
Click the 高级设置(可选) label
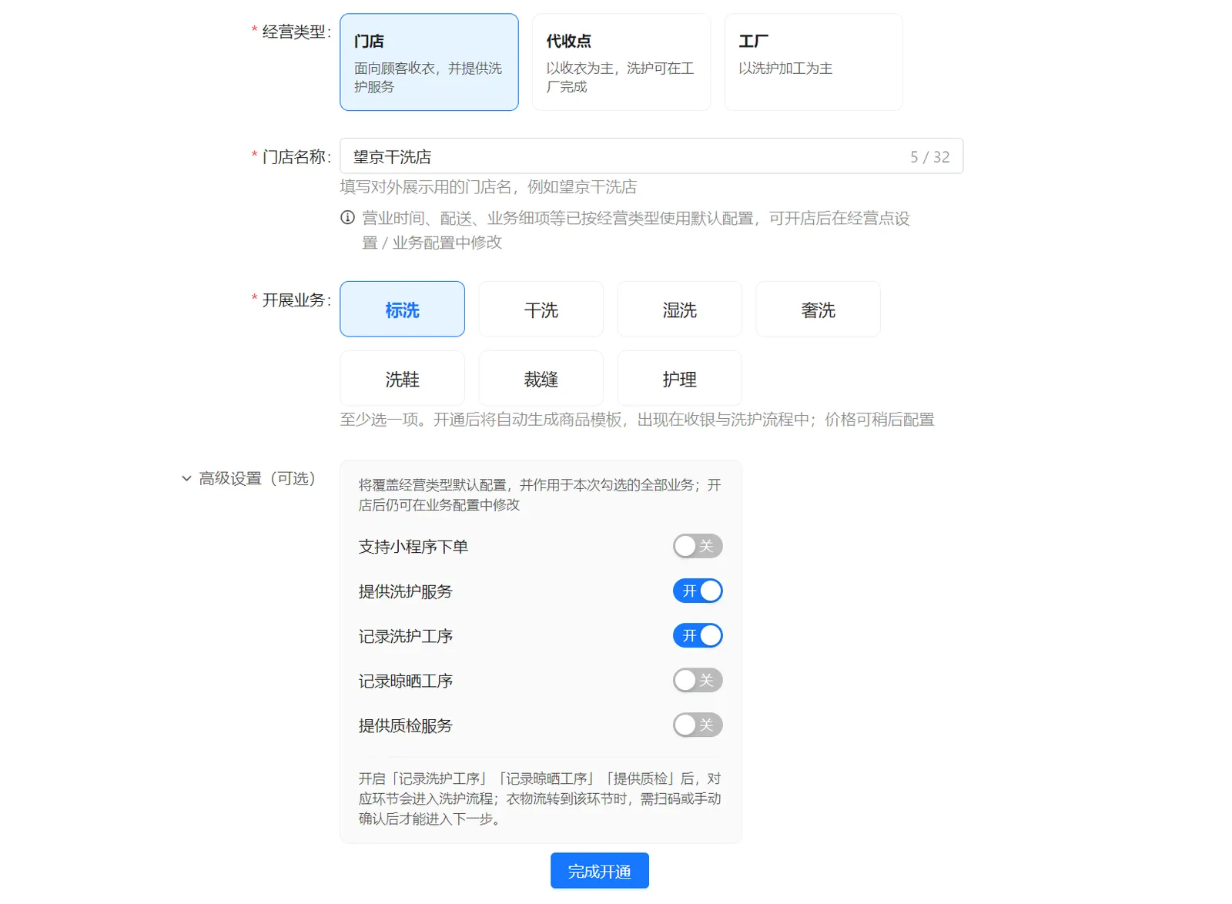pyautogui.click(x=257, y=479)
